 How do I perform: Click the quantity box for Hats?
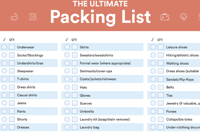point(75,87)
